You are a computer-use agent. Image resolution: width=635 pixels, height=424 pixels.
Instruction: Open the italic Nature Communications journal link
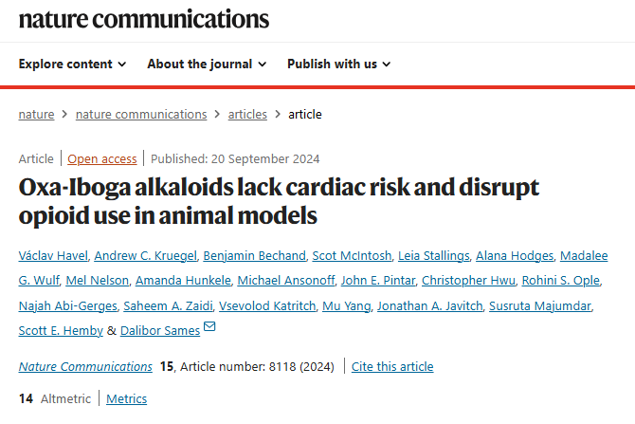pyautogui.click(x=85, y=367)
